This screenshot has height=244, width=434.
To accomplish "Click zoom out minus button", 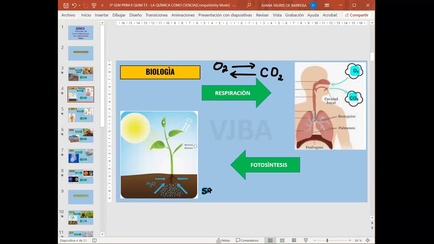I will pyautogui.click(x=315, y=240).
